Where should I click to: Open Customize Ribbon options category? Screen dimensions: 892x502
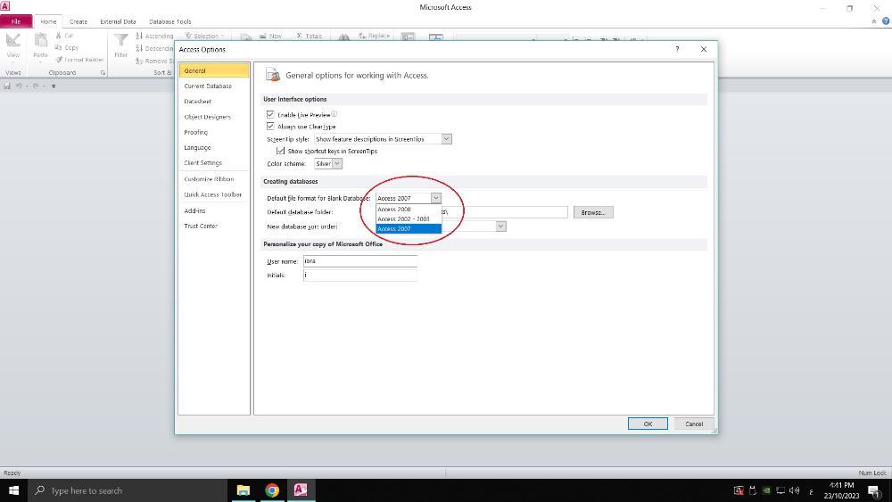click(214, 179)
